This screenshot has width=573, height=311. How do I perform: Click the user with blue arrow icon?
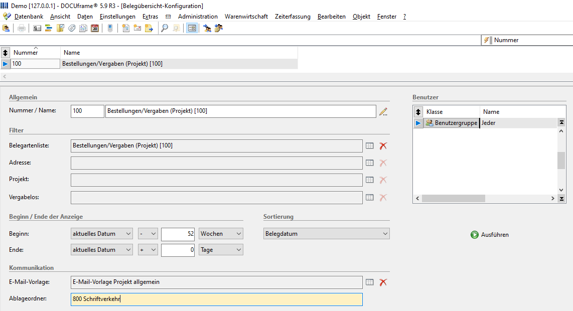click(207, 28)
